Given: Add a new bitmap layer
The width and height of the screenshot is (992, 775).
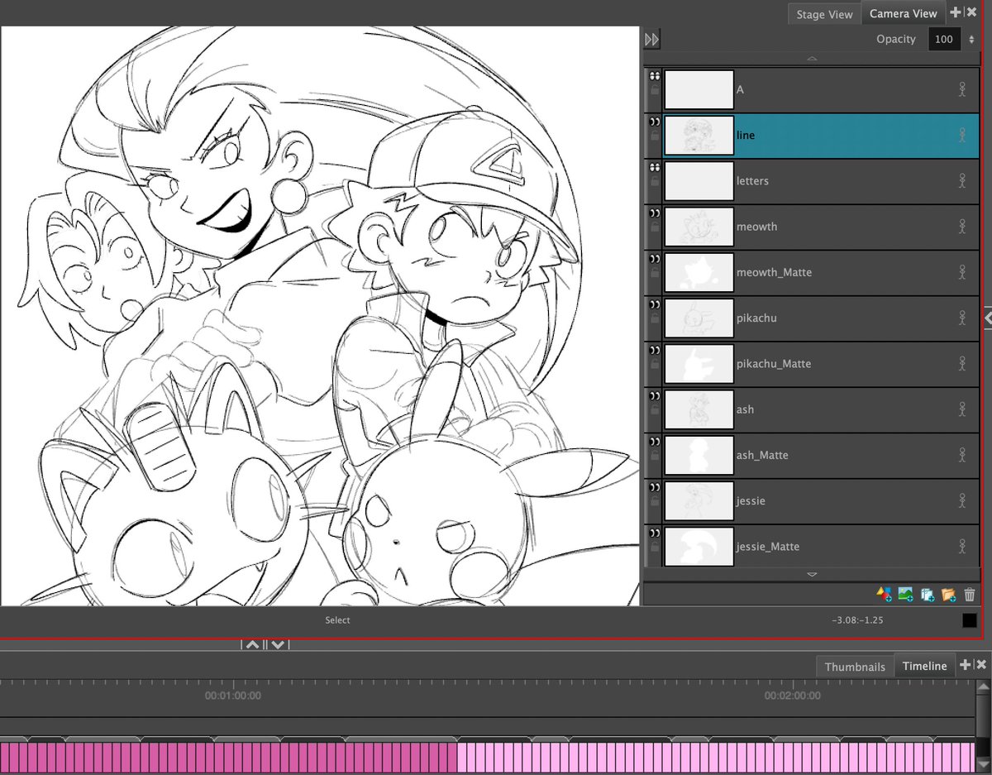Looking at the screenshot, I should pyautogui.click(x=905, y=594).
